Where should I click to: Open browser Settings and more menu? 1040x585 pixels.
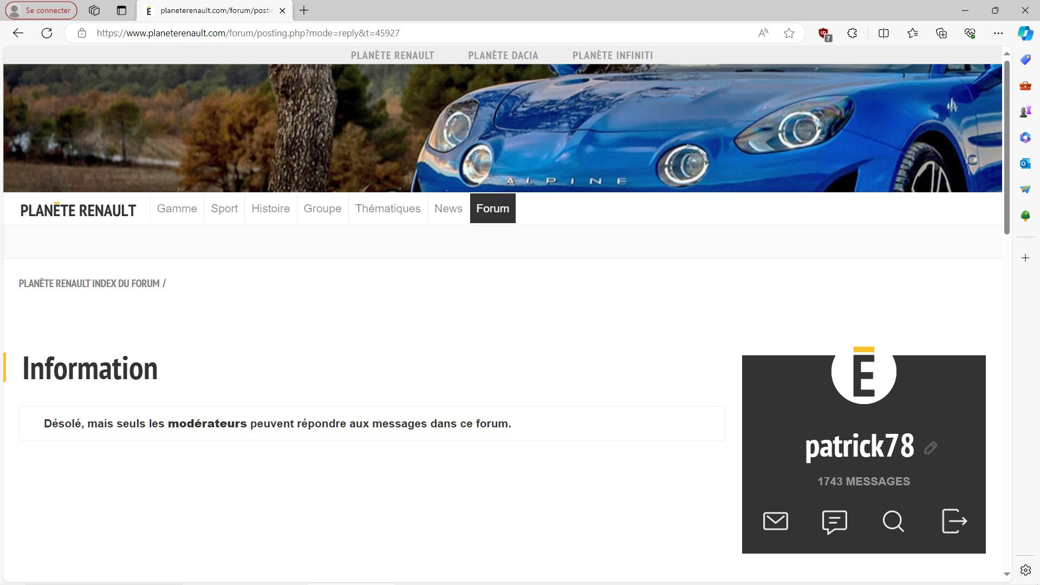tap(998, 33)
